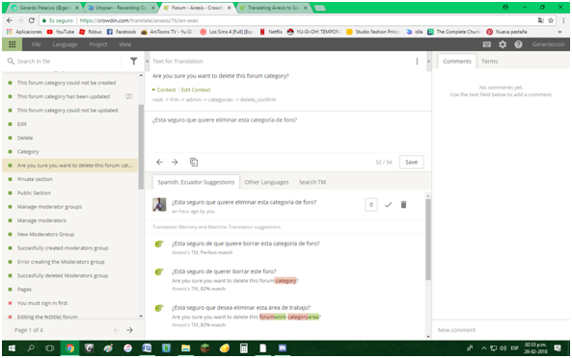Screen dimensions: 572x358
Task: Open the File menu
Action: tap(36, 44)
